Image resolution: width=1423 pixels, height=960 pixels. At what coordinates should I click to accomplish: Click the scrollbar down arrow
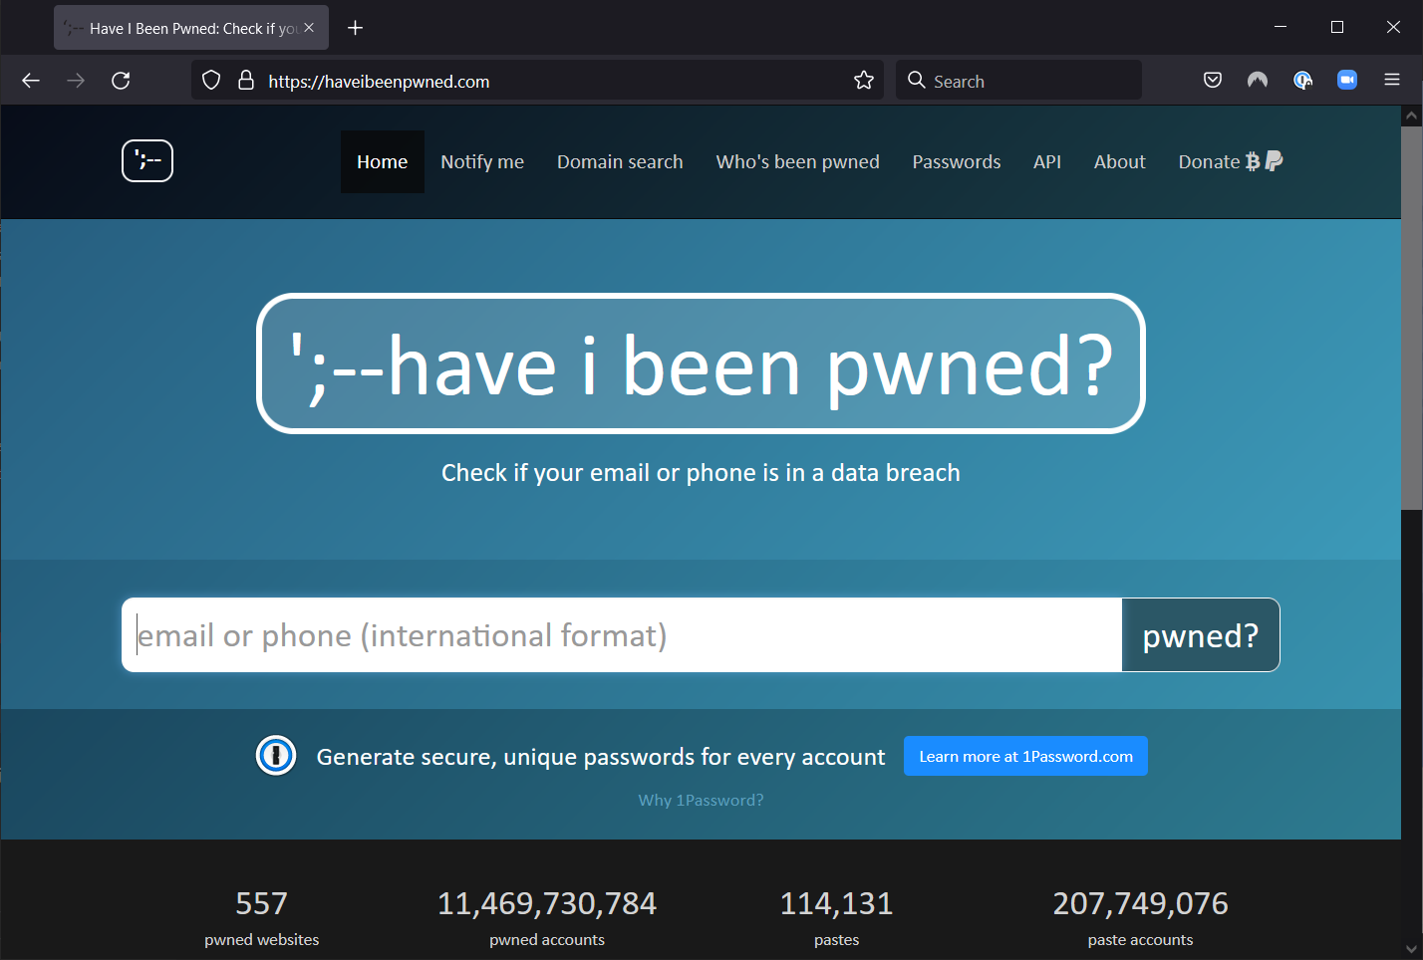coord(1411,948)
